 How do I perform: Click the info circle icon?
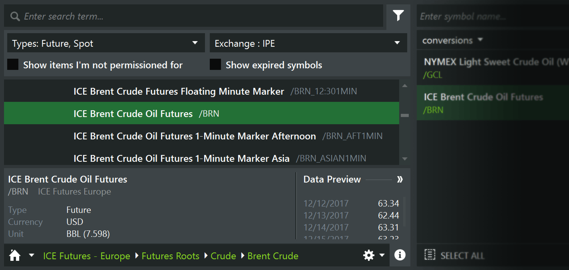point(400,255)
